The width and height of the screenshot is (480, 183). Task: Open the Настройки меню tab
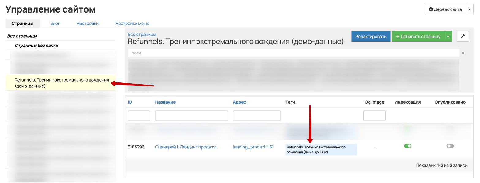pyautogui.click(x=132, y=23)
